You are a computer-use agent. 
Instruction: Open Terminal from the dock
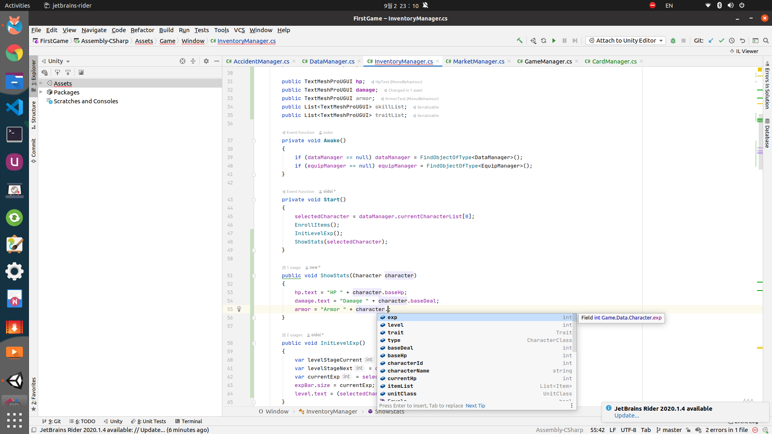pyautogui.click(x=14, y=135)
